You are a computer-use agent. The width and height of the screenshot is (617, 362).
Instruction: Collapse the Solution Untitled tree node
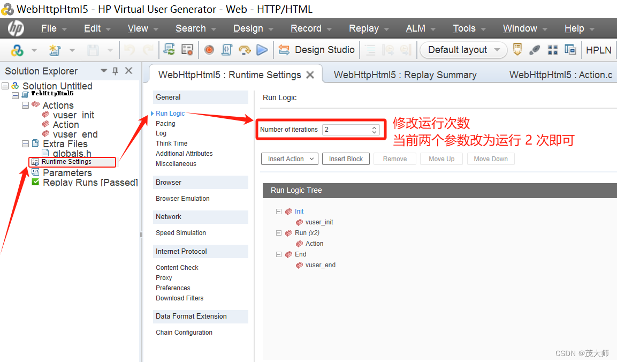(x=5, y=86)
